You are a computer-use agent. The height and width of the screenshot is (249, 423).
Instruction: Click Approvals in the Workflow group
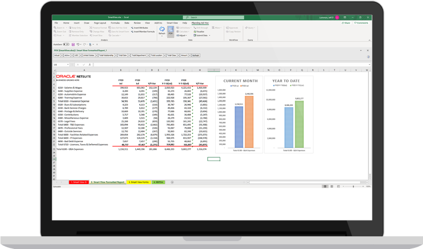(232, 28)
